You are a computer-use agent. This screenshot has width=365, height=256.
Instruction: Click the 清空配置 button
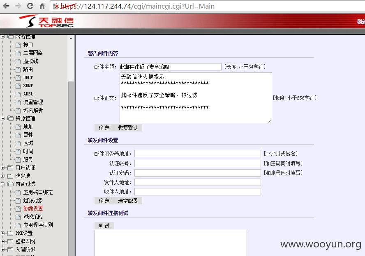(x=128, y=201)
